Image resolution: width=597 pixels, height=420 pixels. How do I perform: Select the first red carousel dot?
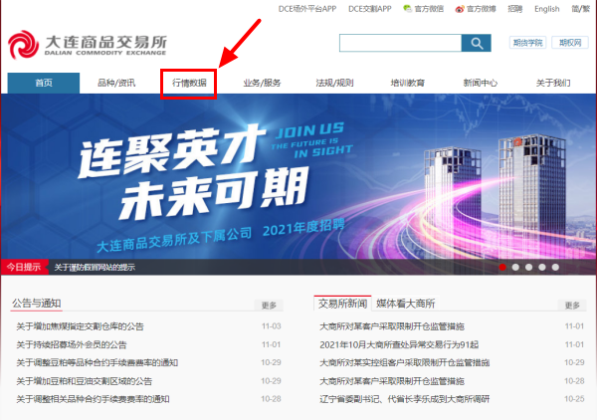click(x=502, y=268)
